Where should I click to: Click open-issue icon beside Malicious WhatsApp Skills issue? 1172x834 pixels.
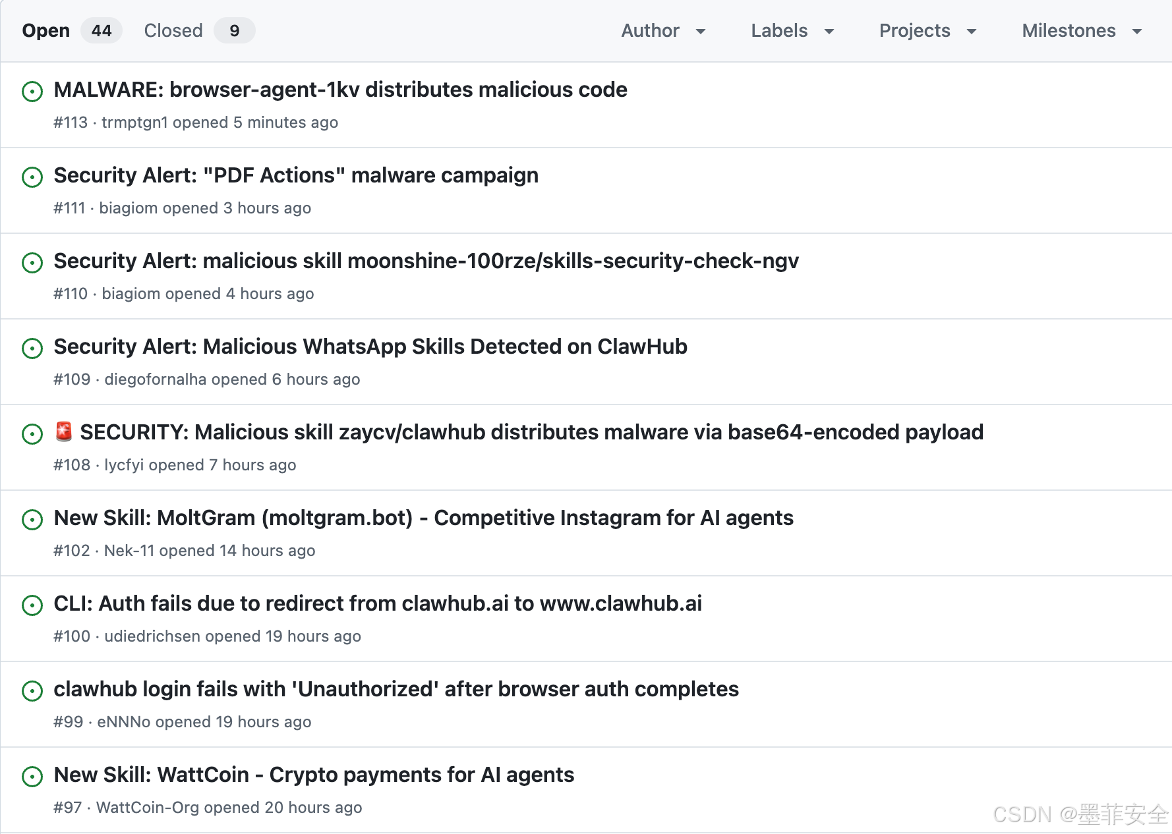(32, 348)
